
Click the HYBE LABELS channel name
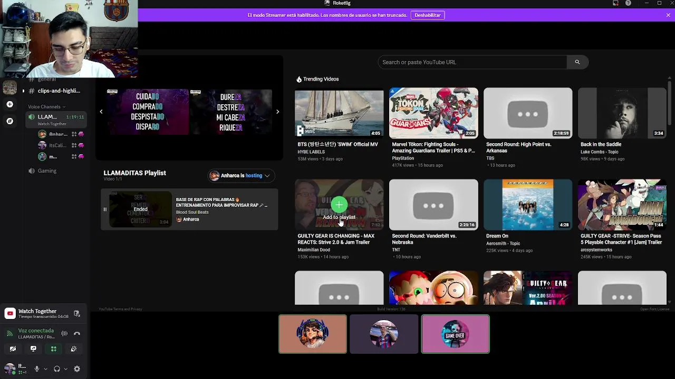tap(311, 152)
